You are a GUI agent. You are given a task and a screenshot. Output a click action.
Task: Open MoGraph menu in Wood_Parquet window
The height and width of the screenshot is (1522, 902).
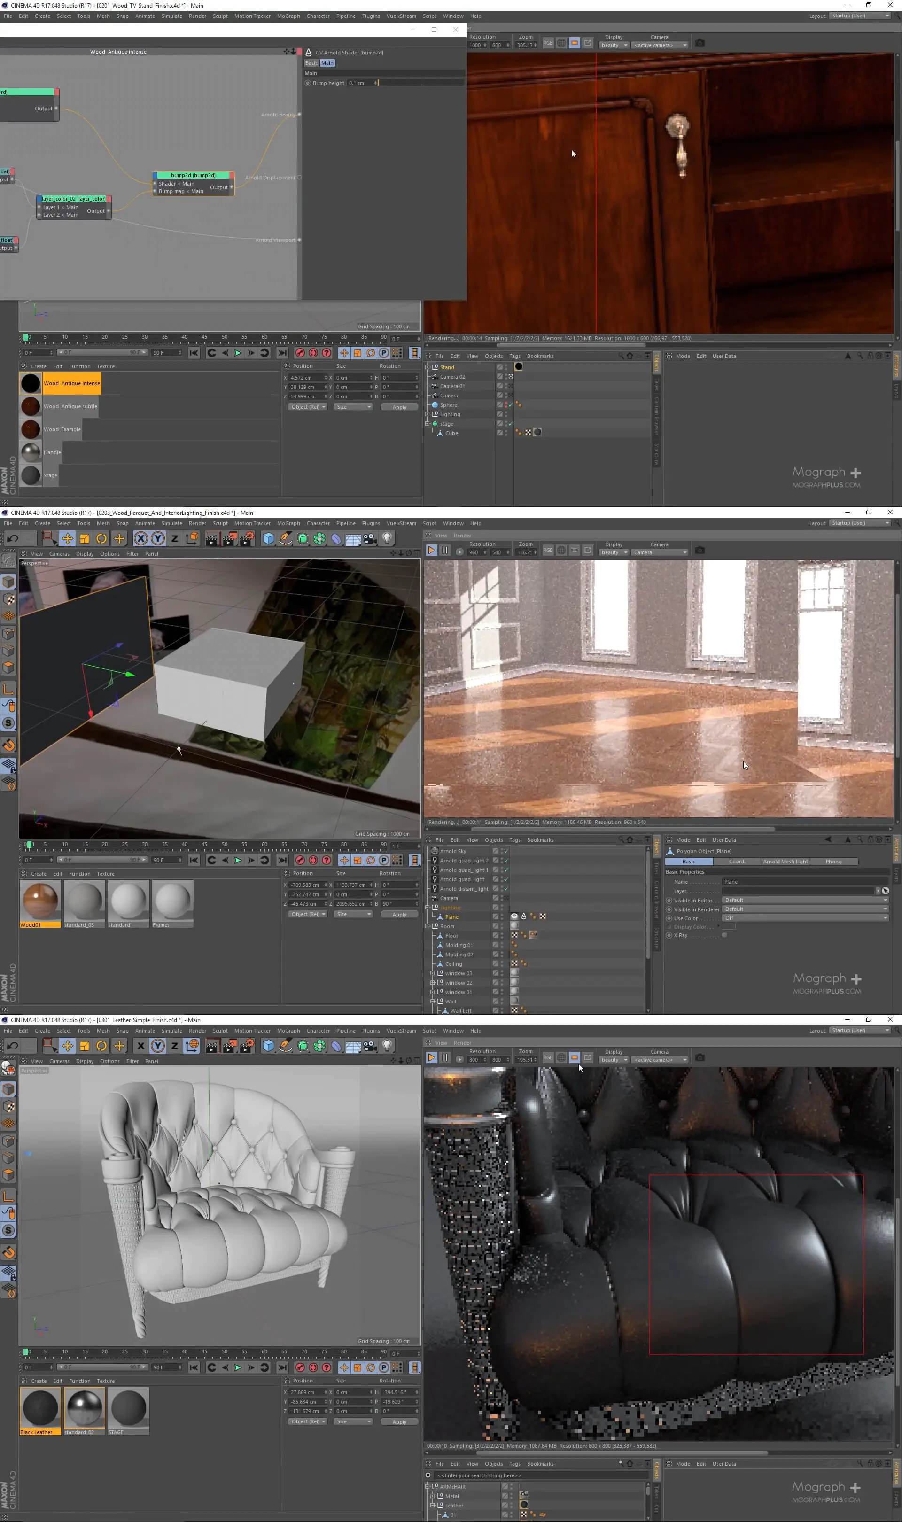tap(288, 523)
